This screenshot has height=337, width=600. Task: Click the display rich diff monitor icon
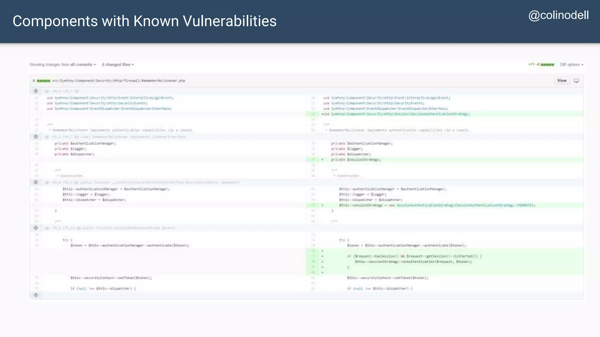[576, 81]
